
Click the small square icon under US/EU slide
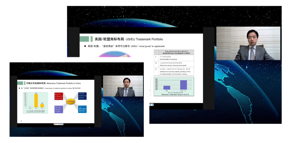[x=152, y=105]
